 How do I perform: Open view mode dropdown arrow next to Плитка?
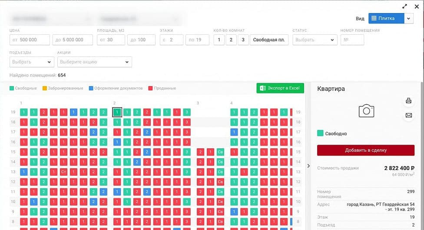click(x=409, y=18)
